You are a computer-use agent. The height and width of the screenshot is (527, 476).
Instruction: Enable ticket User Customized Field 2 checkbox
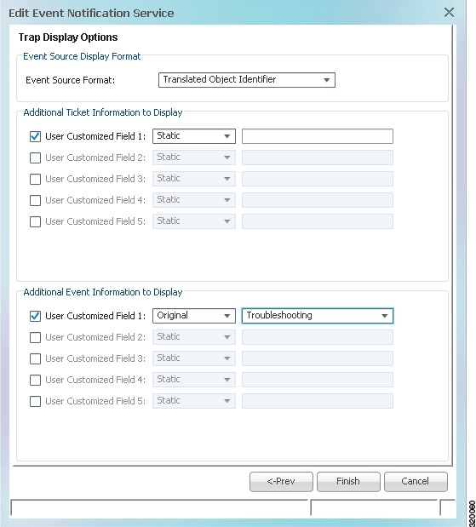click(x=35, y=158)
